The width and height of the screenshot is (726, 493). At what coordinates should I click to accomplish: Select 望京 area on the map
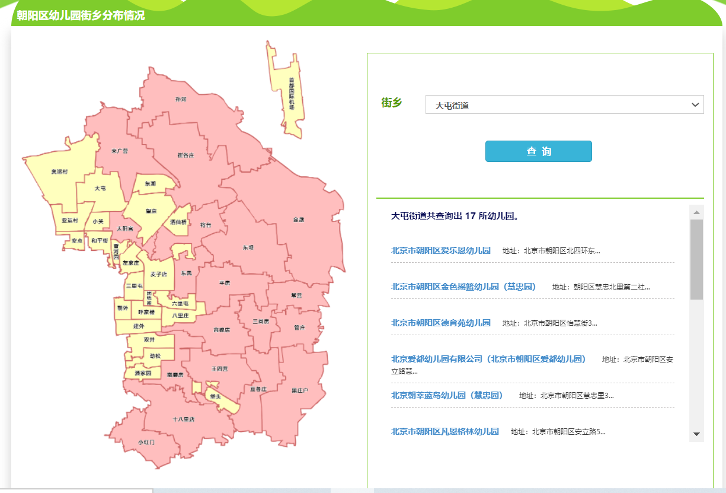click(152, 210)
